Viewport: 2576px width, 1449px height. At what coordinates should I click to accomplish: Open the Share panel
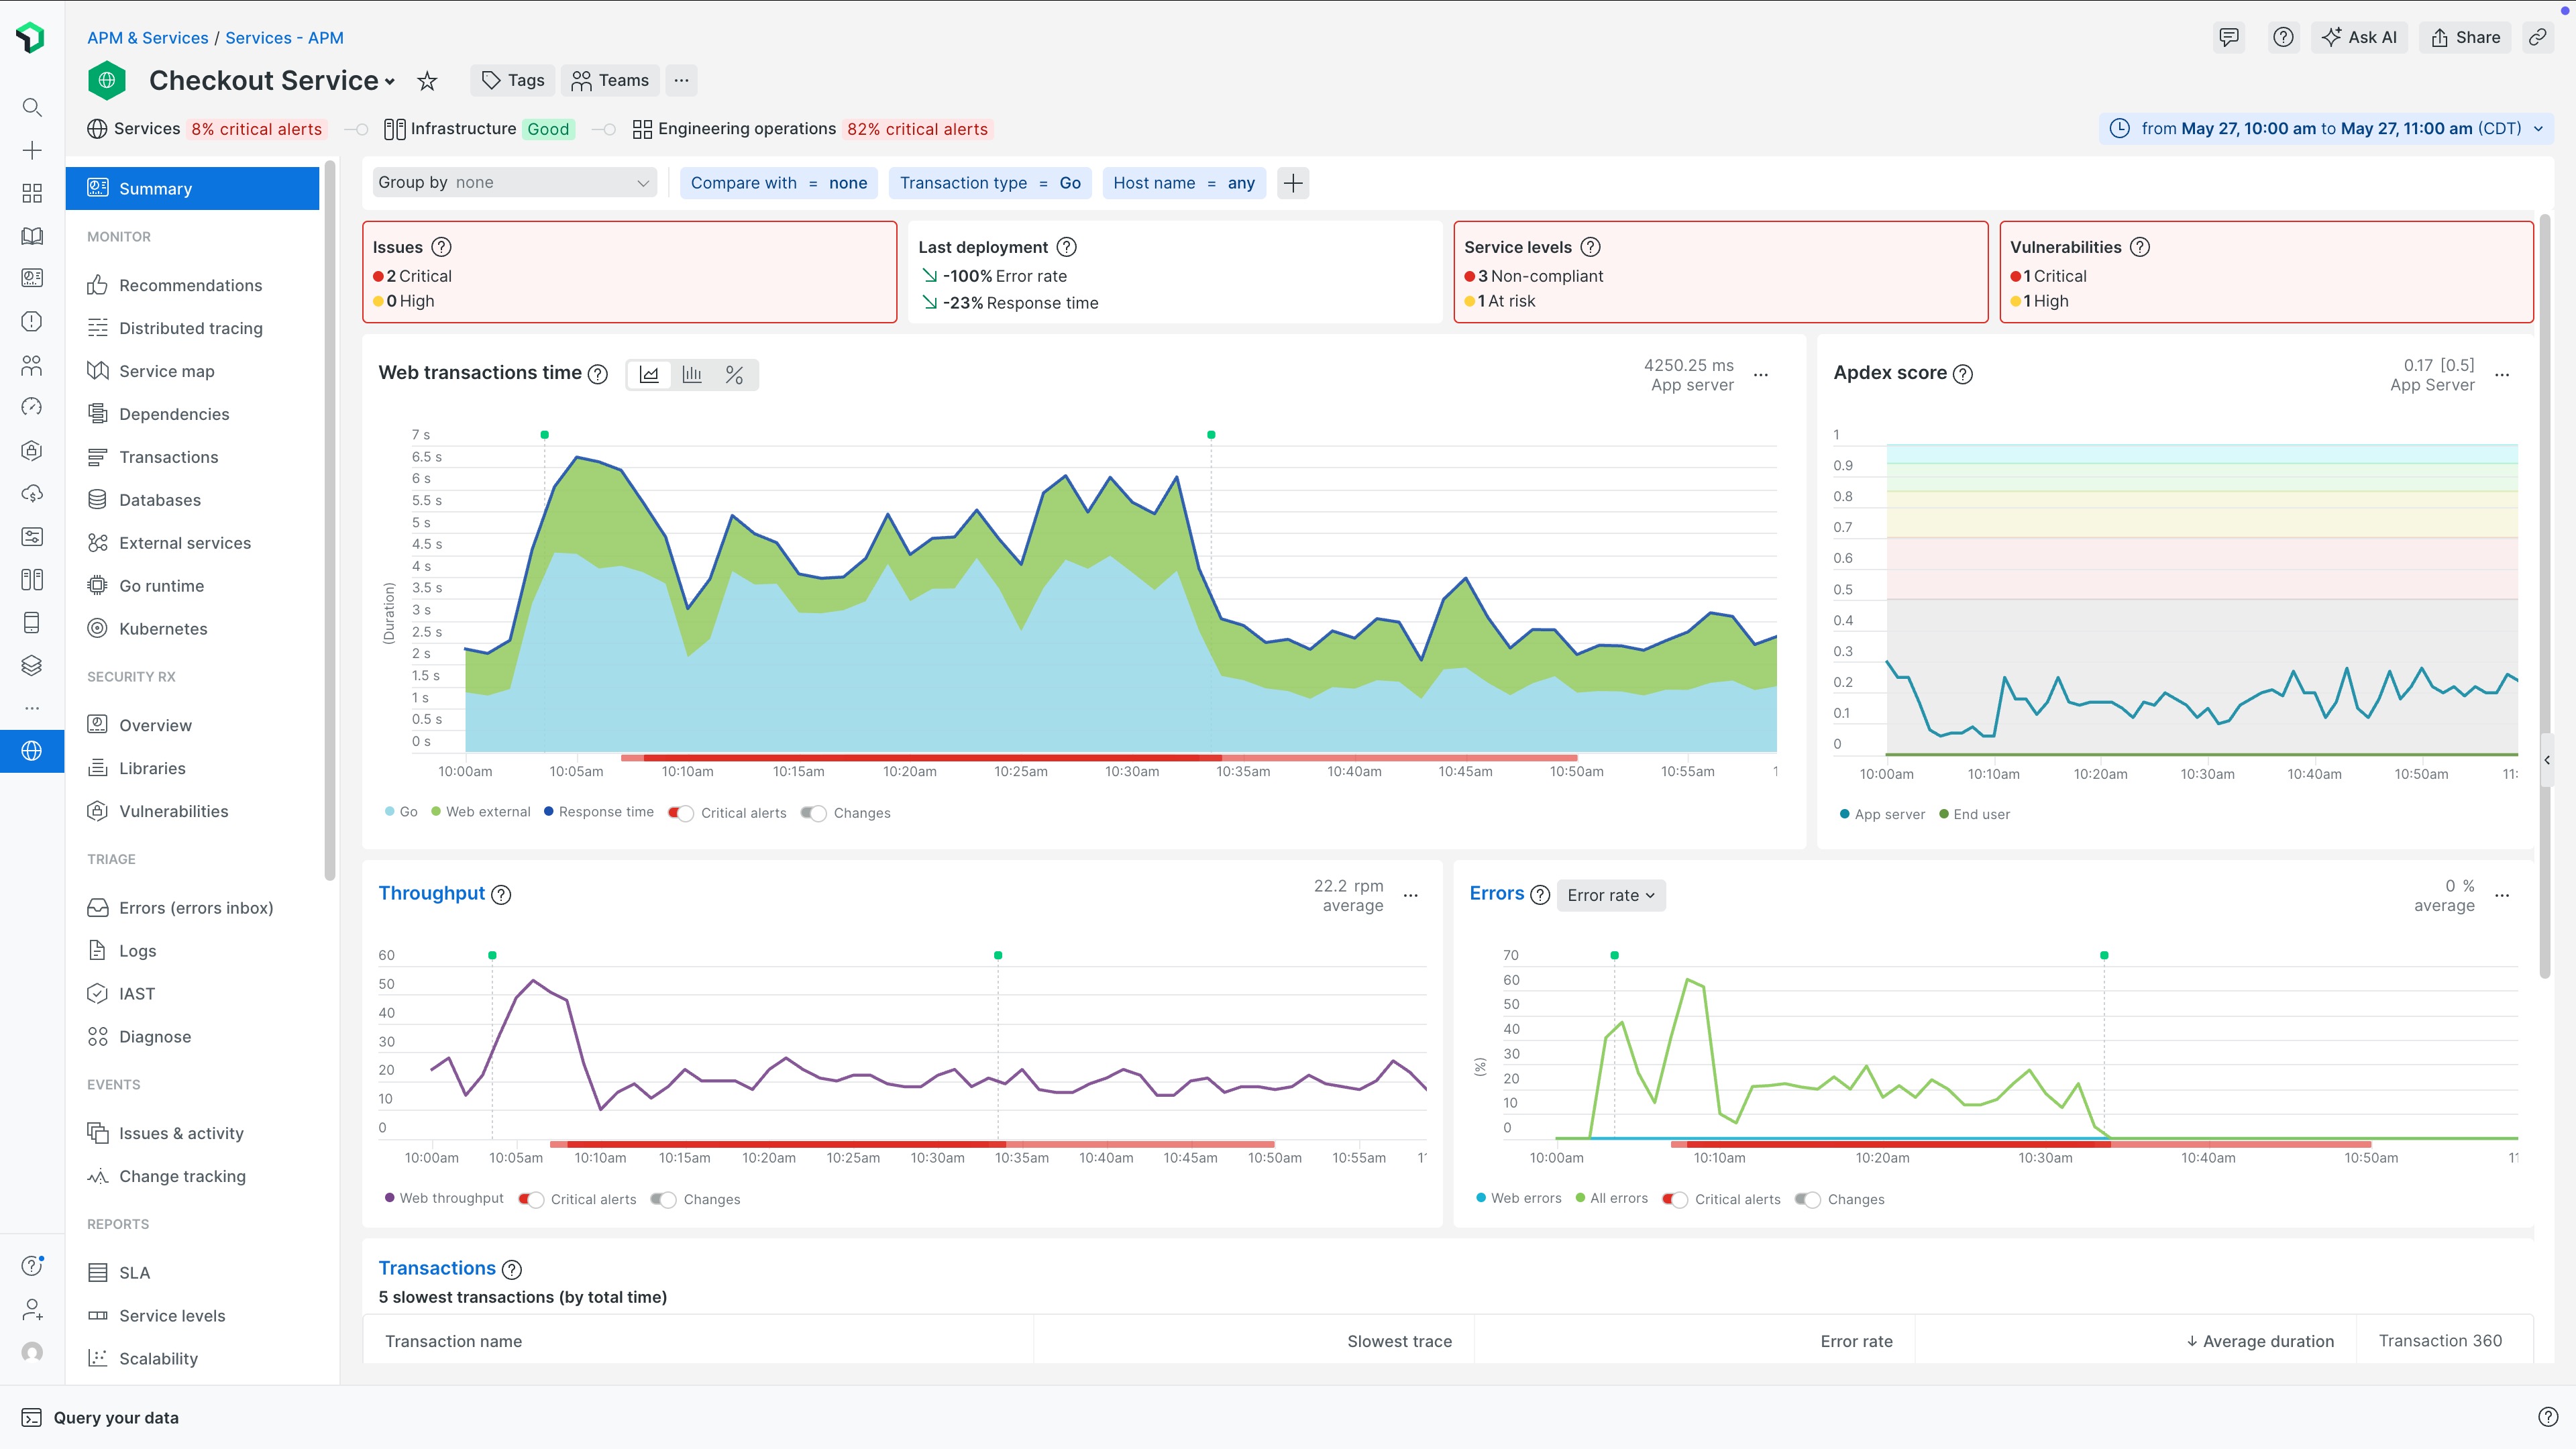click(x=2464, y=37)
